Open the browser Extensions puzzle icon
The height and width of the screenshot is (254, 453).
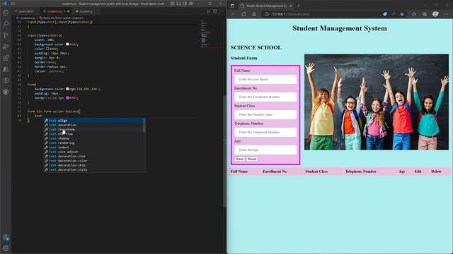pyautogui.click(x=414, y=14)
